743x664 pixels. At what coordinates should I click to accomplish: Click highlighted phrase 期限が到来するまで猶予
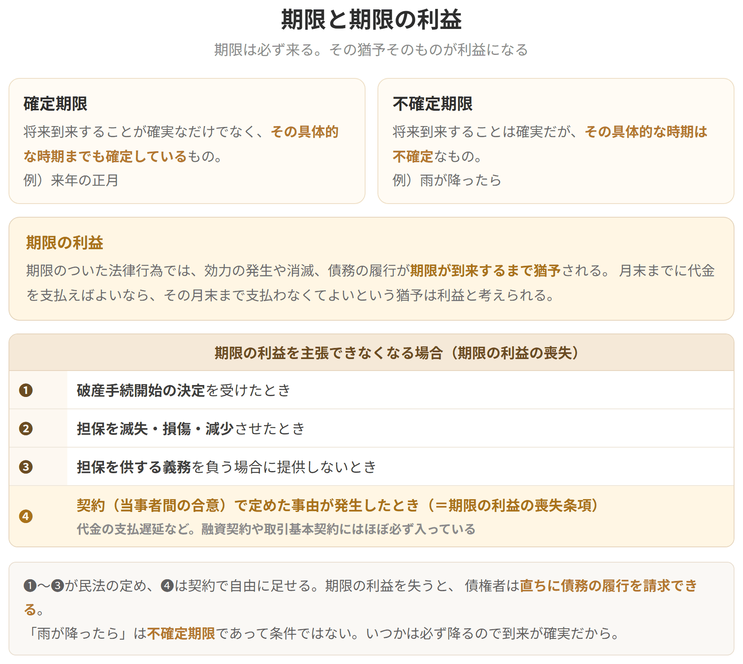point(485,270)
